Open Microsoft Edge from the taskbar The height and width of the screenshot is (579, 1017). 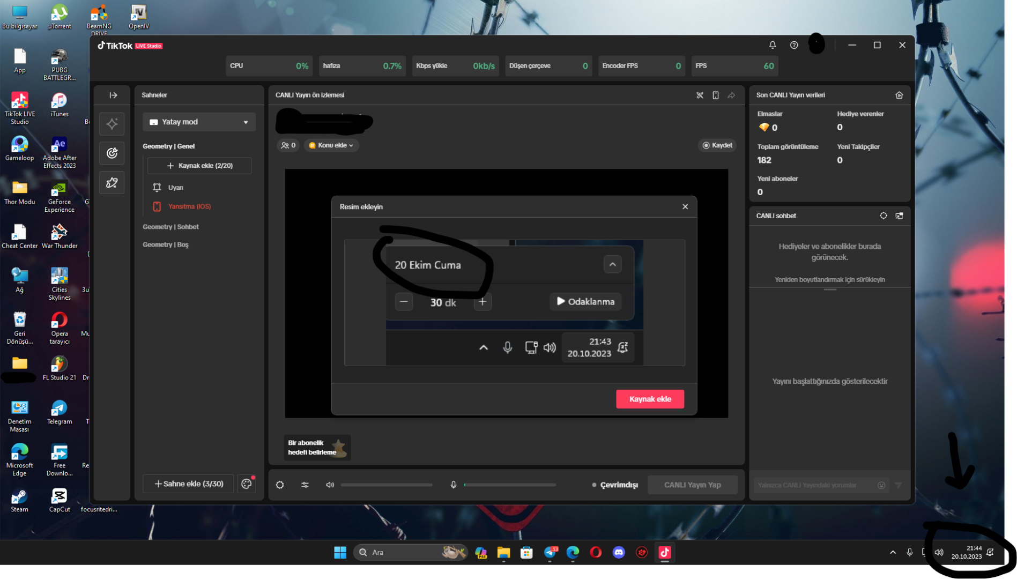click(573, 552)
